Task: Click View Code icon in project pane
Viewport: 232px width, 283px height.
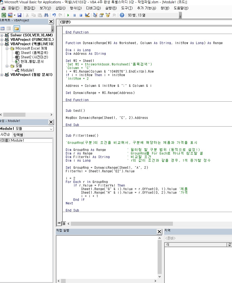Action: pyautogui.click(x=2, y=28)
